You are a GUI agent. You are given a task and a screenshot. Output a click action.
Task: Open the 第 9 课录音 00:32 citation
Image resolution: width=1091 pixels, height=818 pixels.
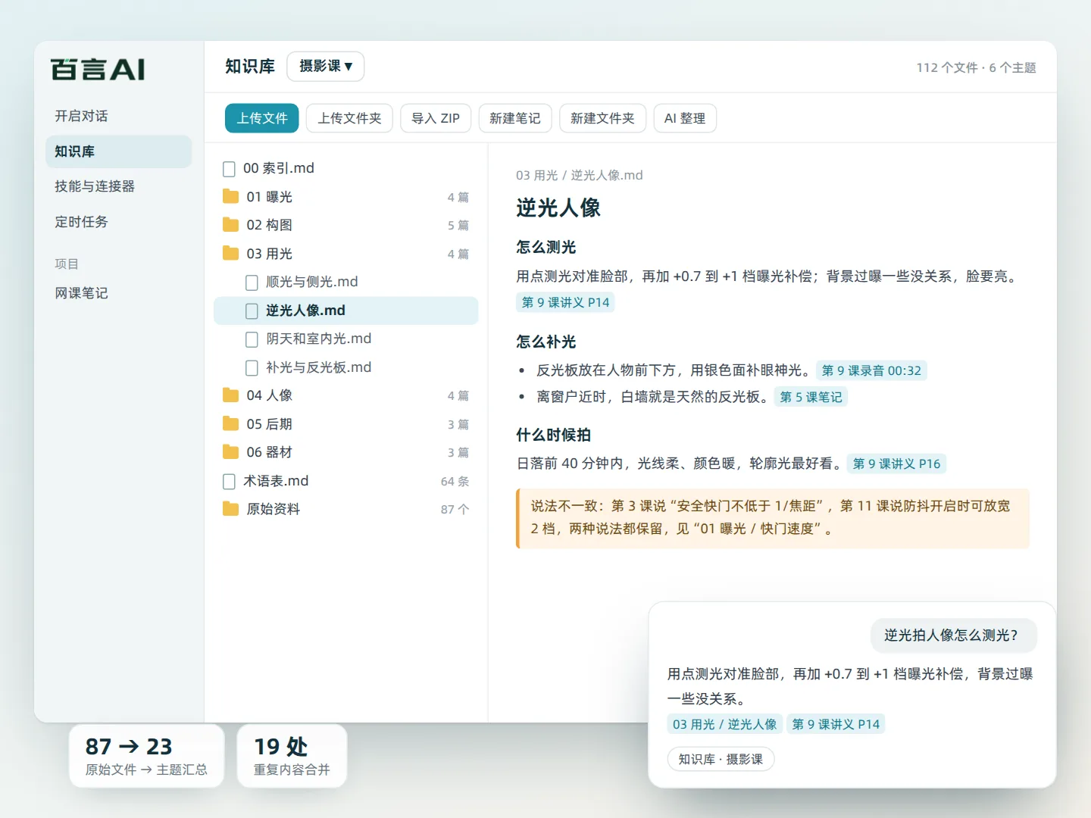pyautogui.click(x=871, y=370)
